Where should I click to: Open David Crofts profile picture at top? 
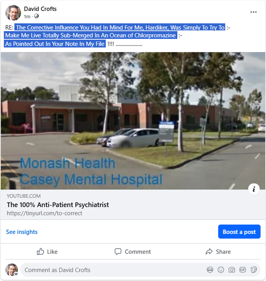(13, 13)
